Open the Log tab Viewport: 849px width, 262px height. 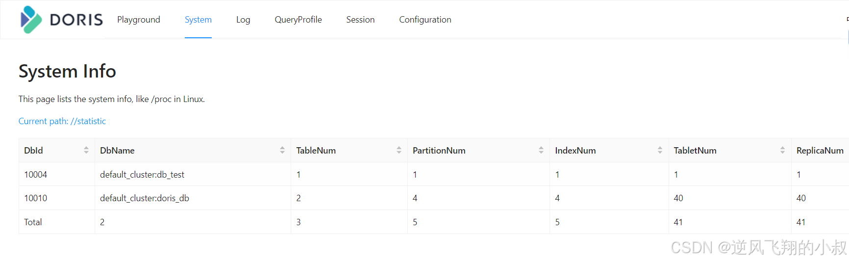coord(243,20)
